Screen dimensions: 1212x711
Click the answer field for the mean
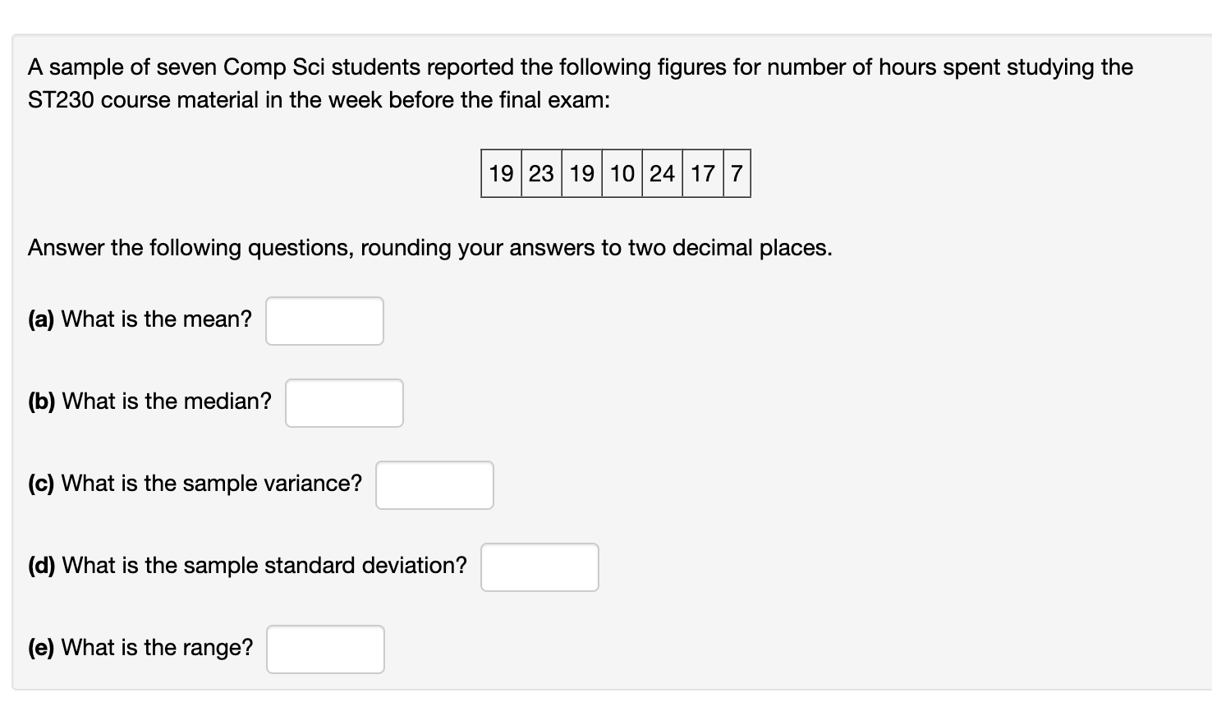[324, 320]
